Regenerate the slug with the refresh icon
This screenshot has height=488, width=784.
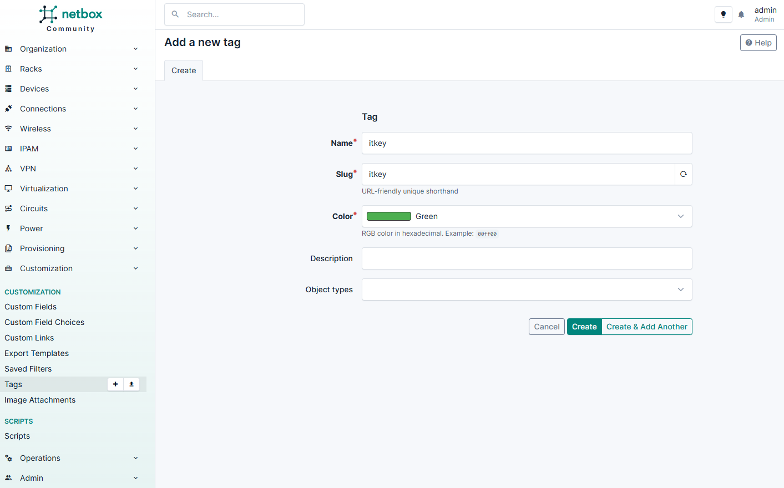683,174
